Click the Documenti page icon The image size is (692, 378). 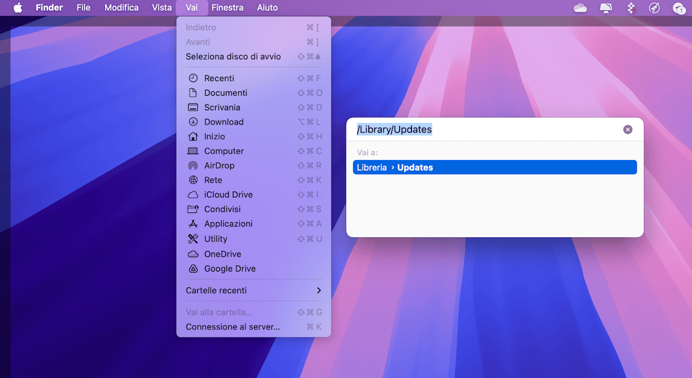[x=193, y=93]
